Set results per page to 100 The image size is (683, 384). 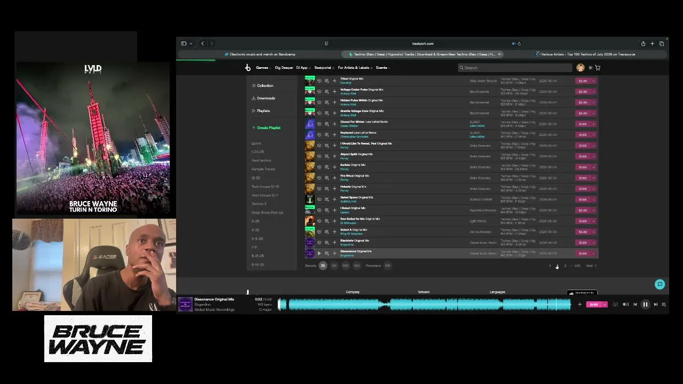pyautogui.click(x=345, y=266)
